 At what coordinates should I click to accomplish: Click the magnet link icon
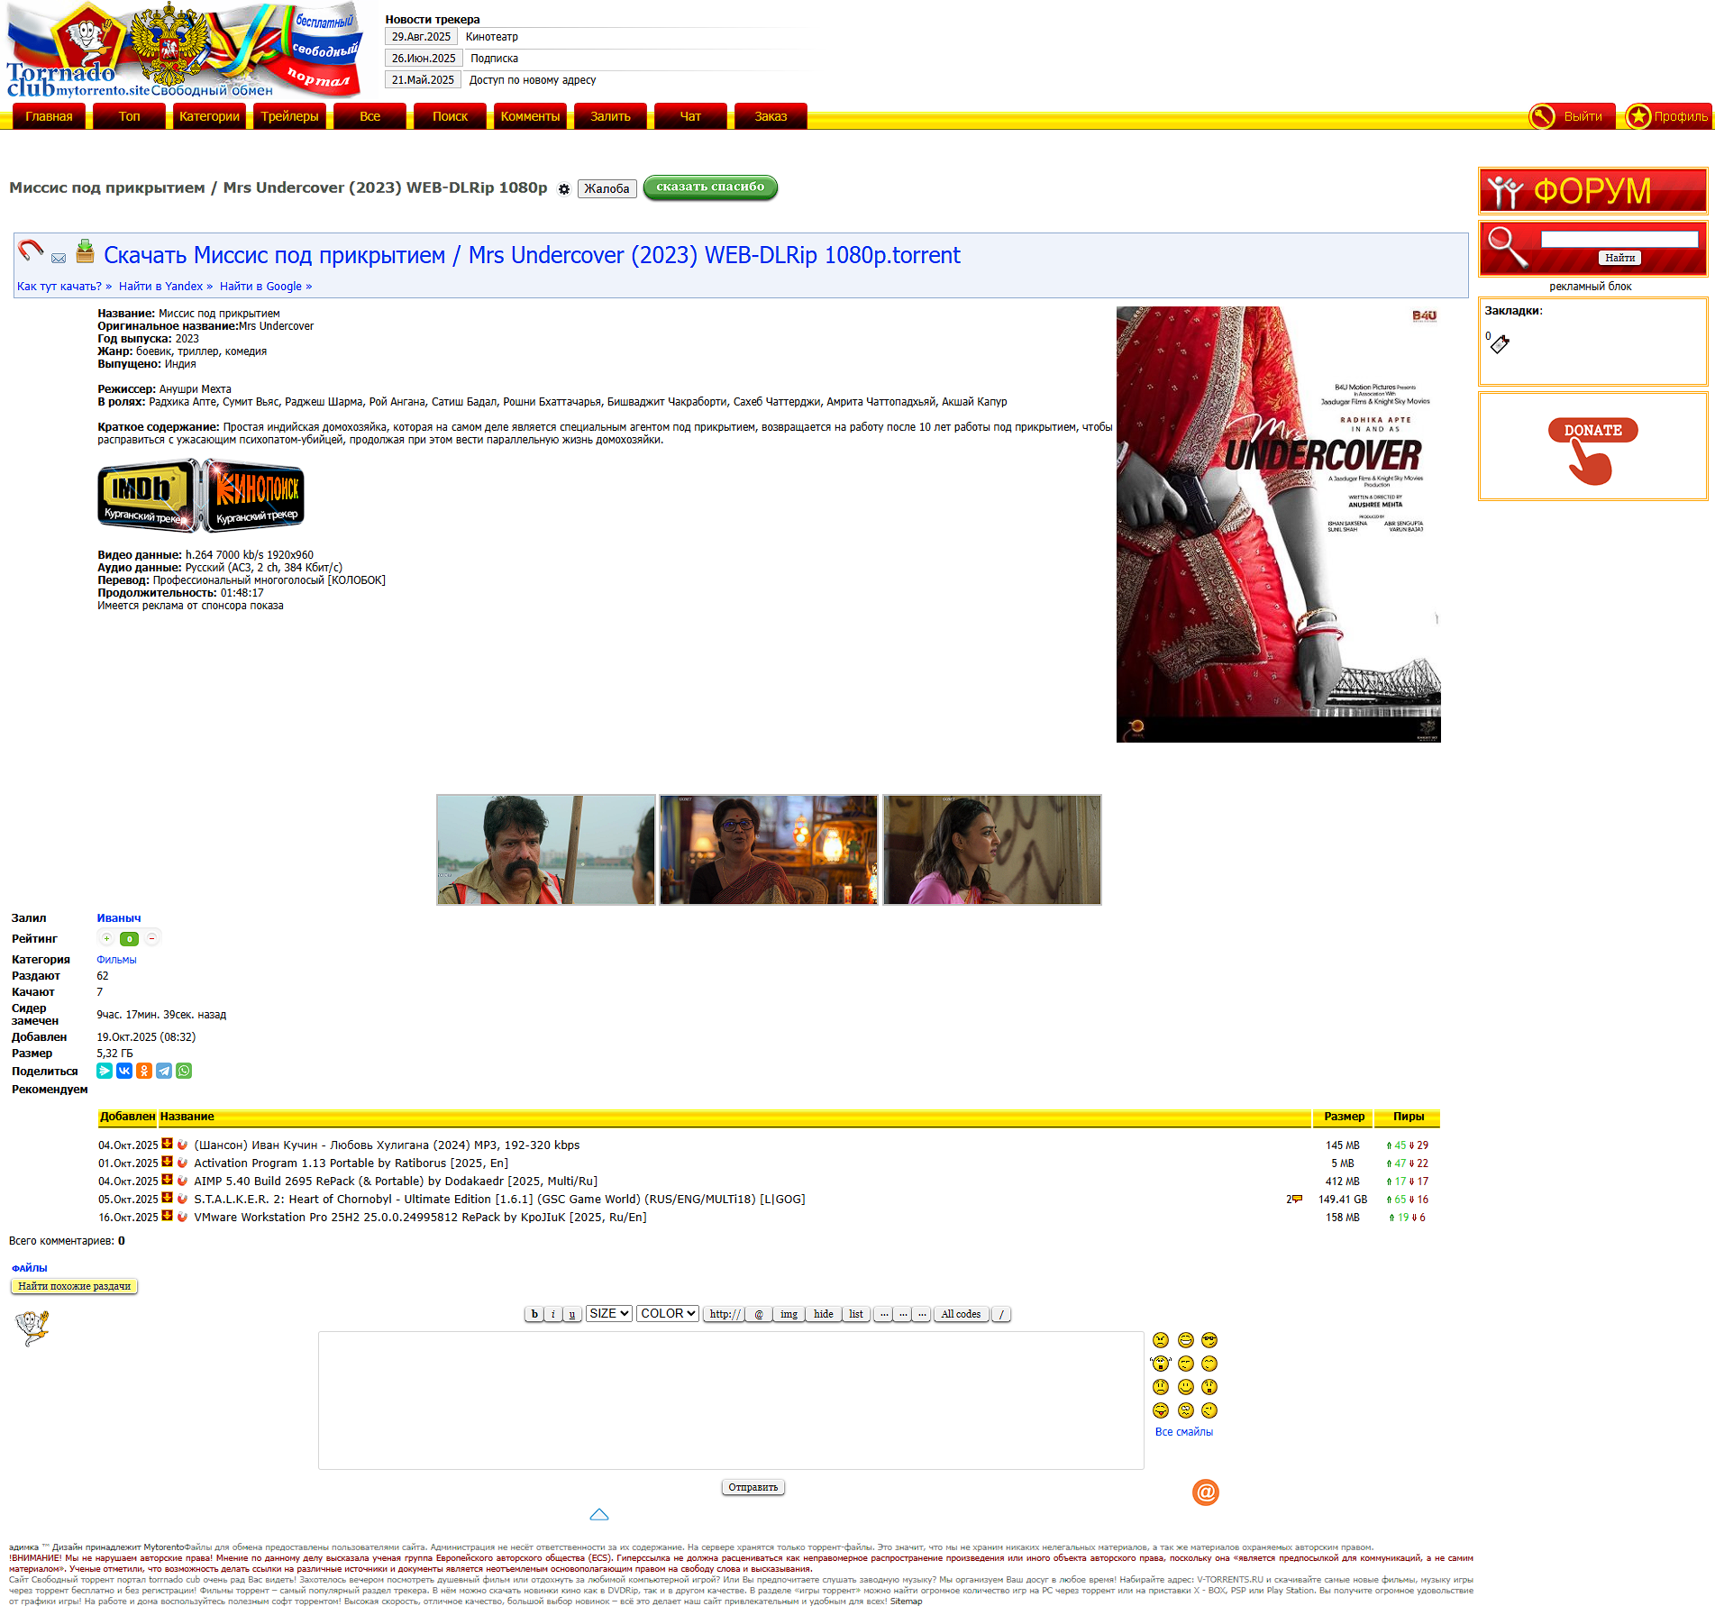pos(31,250)
